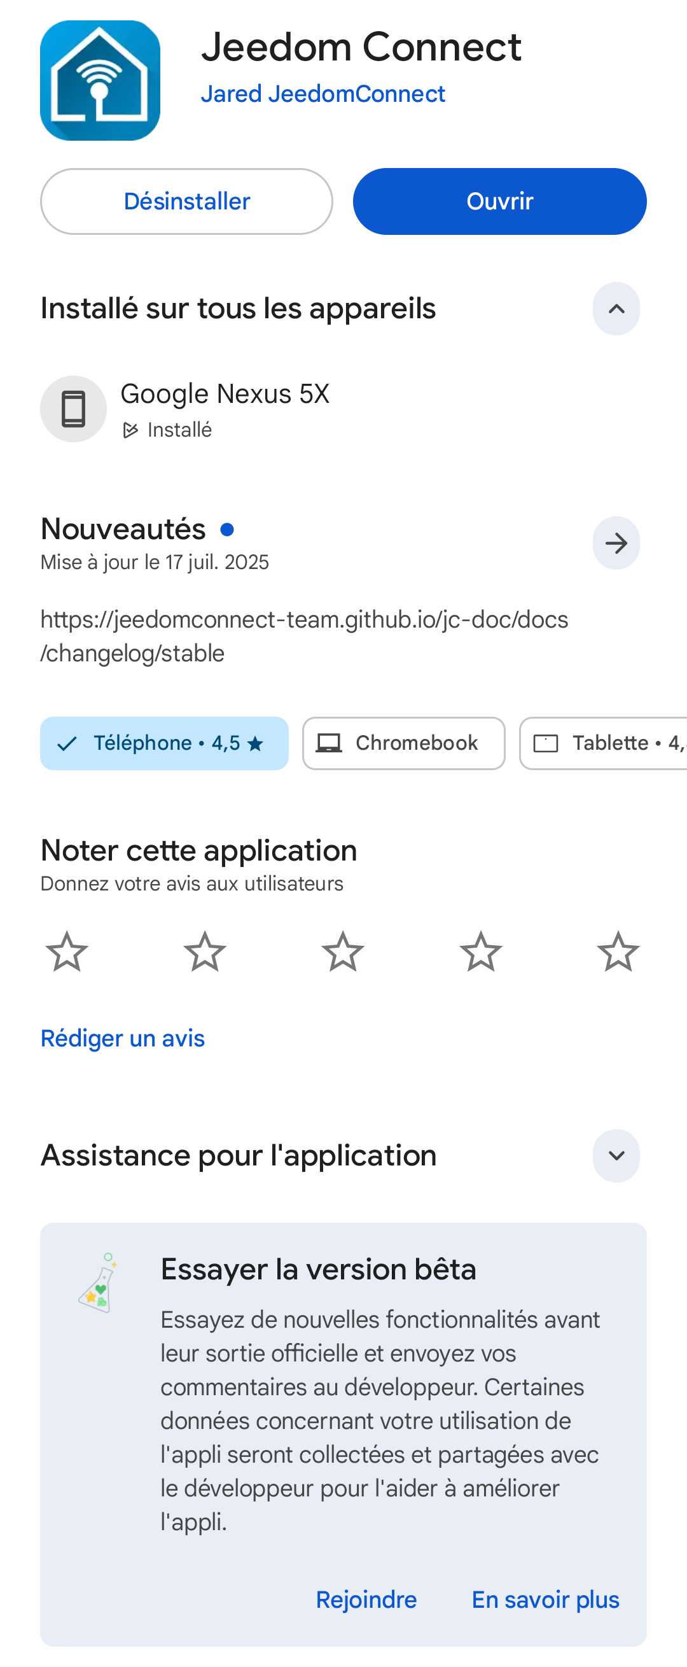Click the Ouvrir button

[x=499, y=201]
